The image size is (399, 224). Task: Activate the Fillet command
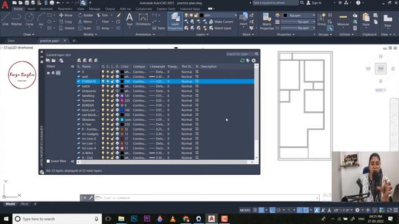pos(103,22)
